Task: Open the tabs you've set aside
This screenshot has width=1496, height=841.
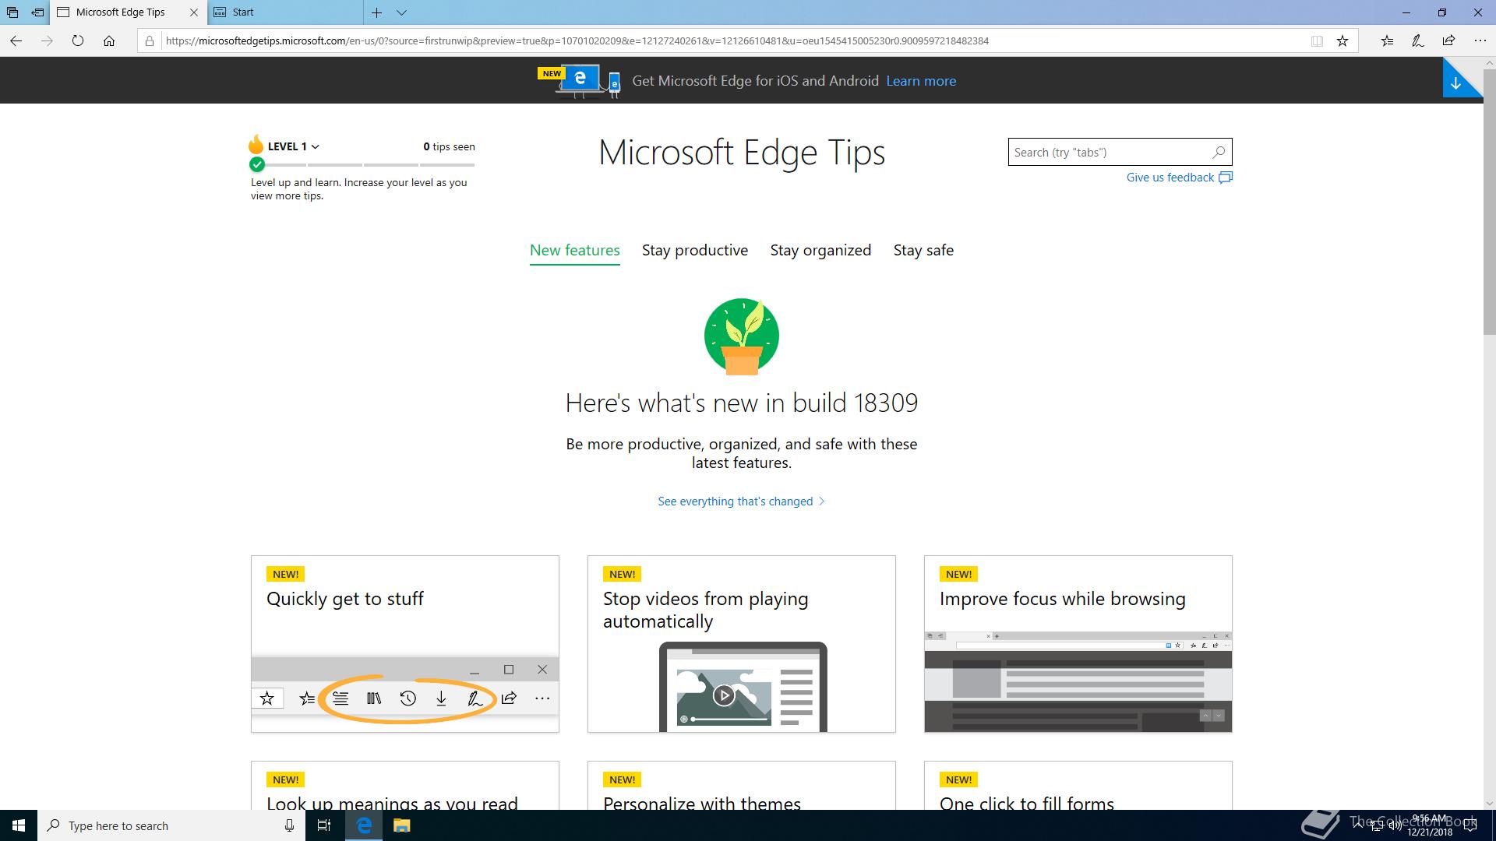Action: pyautogui.click(x=12, y=12)
